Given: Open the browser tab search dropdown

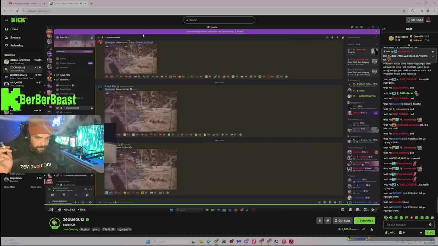Looking at the screenshot, I should tap(4, 3).
